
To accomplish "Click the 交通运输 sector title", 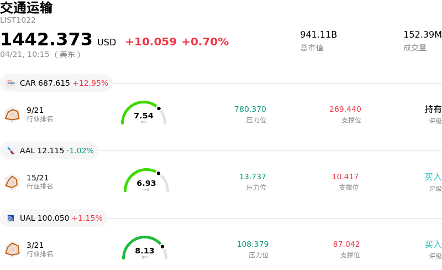I will click(x=27, y=8).
